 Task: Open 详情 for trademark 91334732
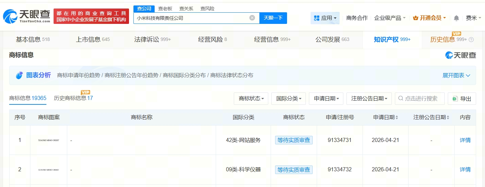coord(465,170)
